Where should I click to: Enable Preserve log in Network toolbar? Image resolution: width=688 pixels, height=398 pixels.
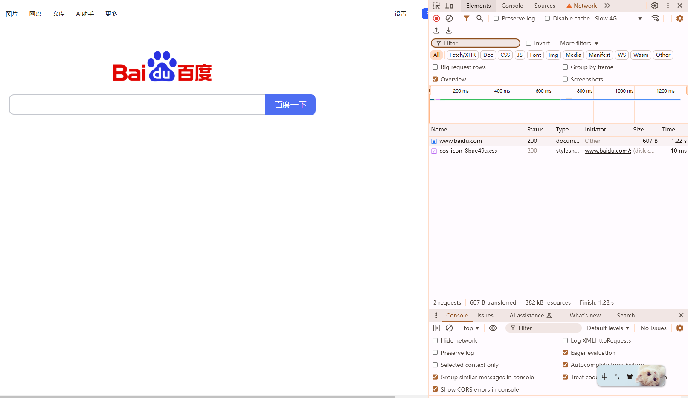click(x=496, y=18)
